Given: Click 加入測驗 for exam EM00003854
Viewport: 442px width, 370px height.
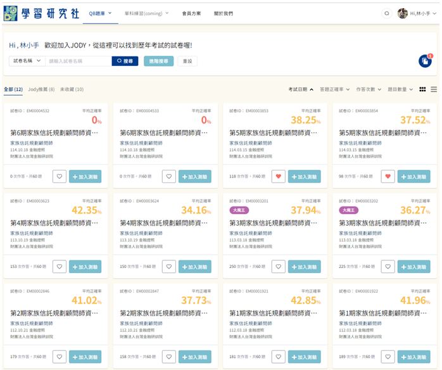Looking at the screenshot, I should pyautogui.click(x=415, y=177).
